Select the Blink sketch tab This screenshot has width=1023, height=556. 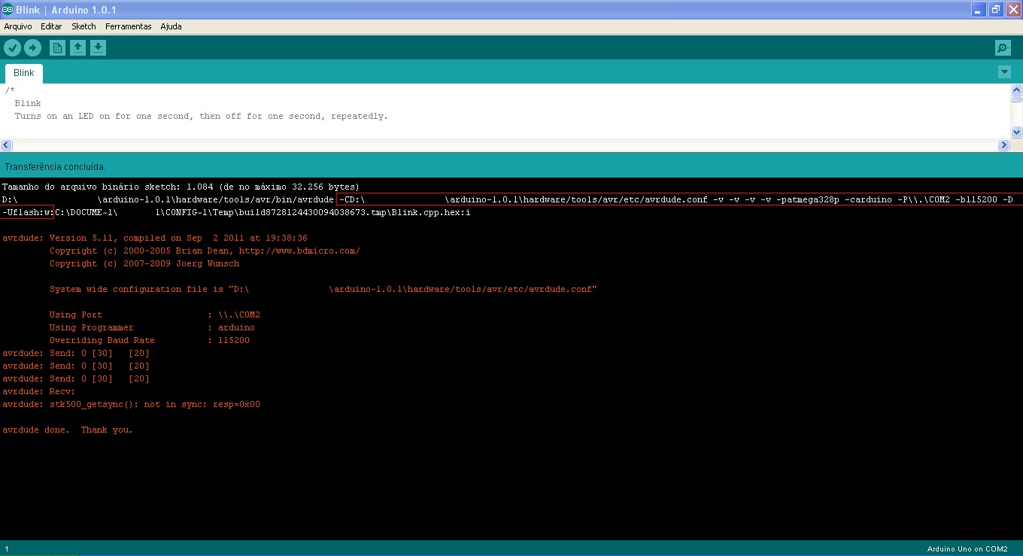24,73
